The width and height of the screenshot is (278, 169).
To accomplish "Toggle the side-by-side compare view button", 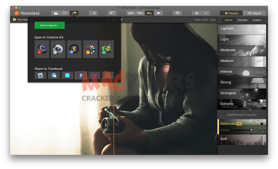I will (112, 13).
